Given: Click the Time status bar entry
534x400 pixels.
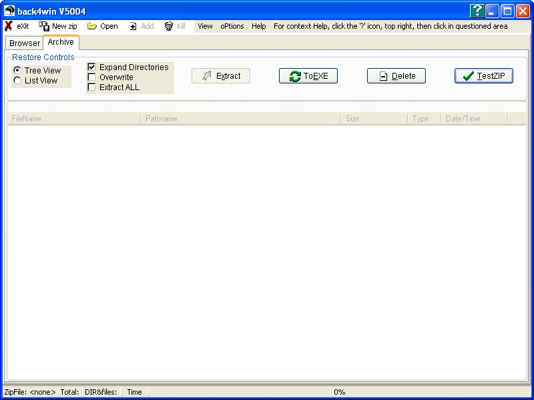Looking at the screenshot, I should click(134, 392).
